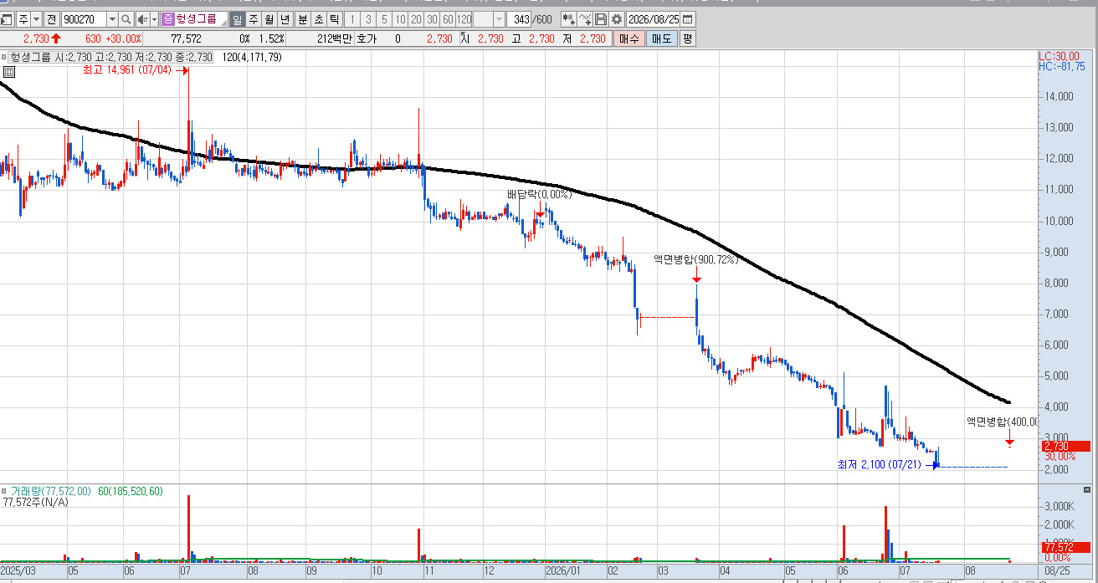
Task: Open the stock search magnifier
Action: [126, 19]
